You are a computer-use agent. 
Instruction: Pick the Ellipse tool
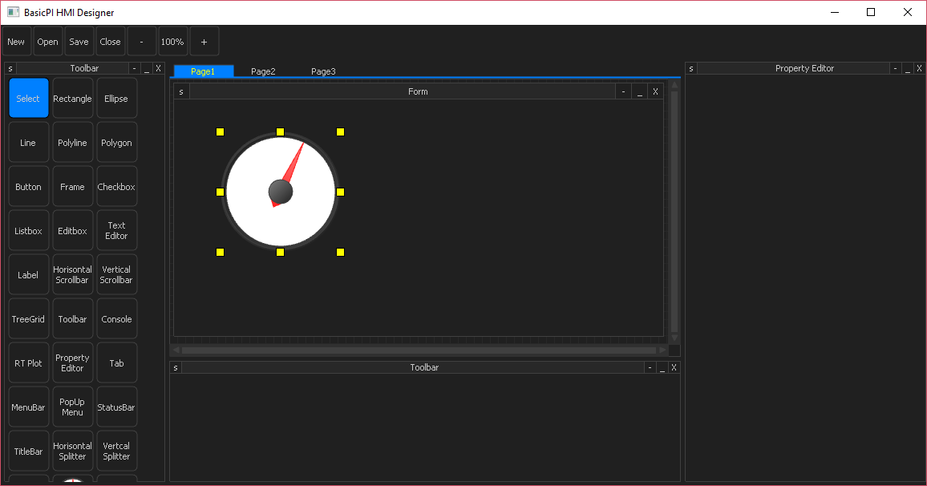pyautogui.click(x=116, y=98)
